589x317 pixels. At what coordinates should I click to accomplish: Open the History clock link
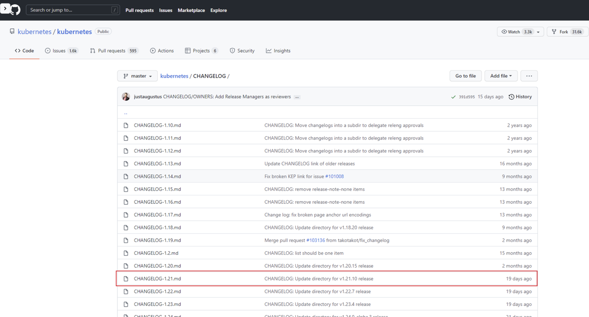point(520,97)
